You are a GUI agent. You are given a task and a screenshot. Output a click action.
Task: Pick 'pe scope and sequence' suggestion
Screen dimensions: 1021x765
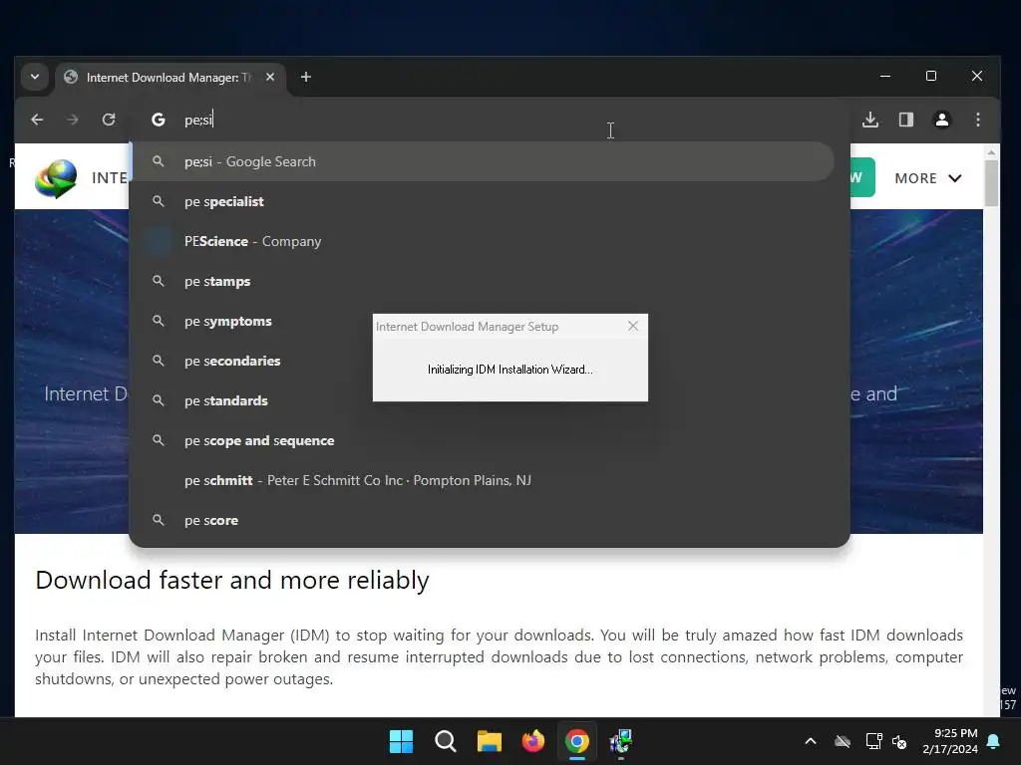tap(483, 440)
